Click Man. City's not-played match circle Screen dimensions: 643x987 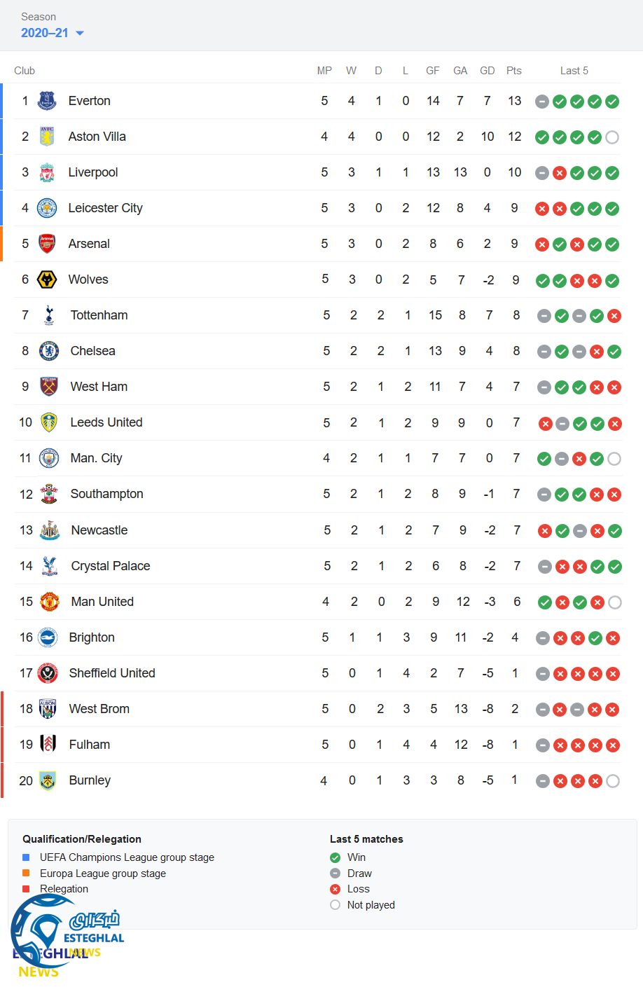pos(614,459)
